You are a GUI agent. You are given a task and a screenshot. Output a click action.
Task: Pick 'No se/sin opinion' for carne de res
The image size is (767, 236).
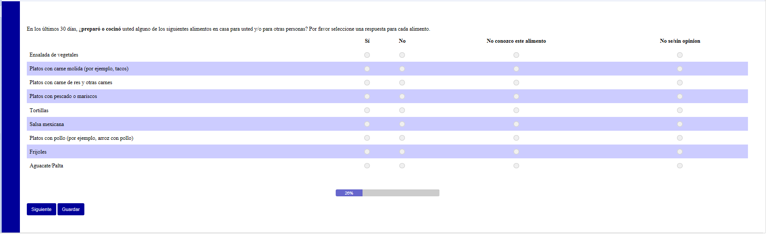680,83
